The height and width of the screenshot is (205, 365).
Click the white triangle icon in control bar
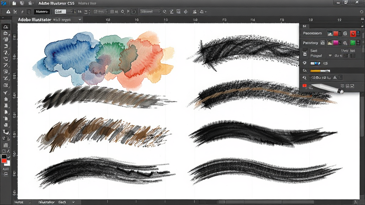[x=8, y=11]
